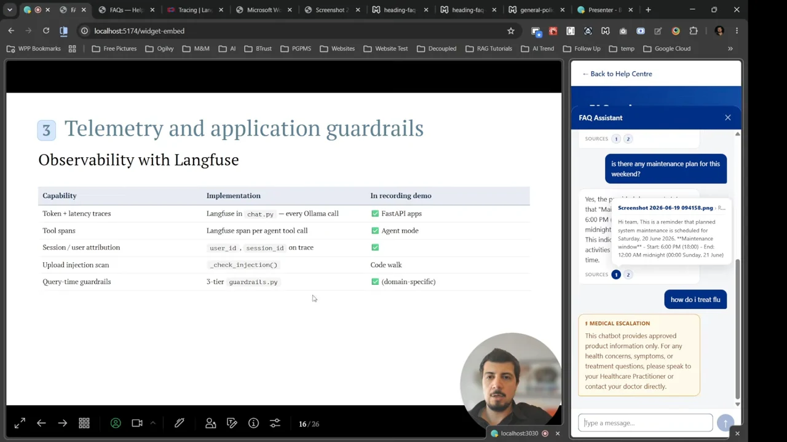This screenshot has height=442, width=787.
Task: Reload the current page
Action: pyautogui.click(x=46, y=31)
